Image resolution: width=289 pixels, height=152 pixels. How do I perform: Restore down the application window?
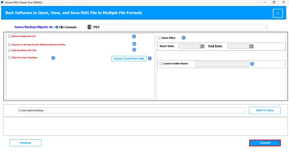(274, 2)
